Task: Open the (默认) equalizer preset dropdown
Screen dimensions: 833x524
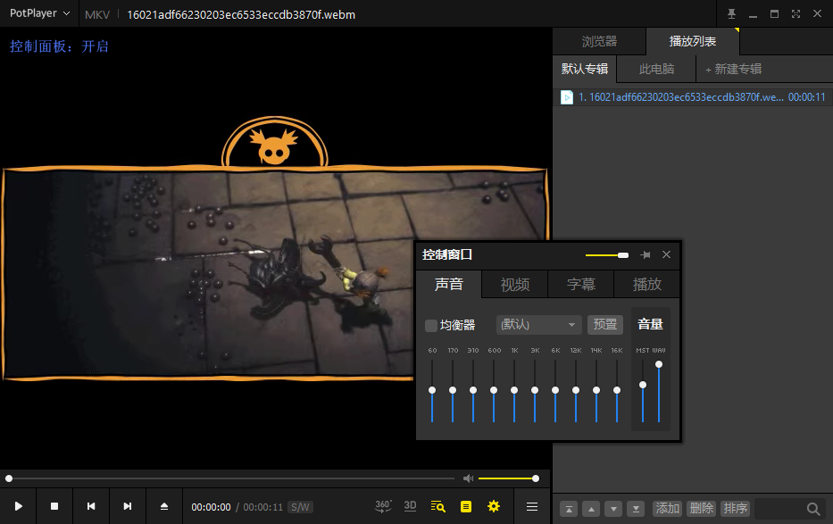Action: [x=538, y=325]
